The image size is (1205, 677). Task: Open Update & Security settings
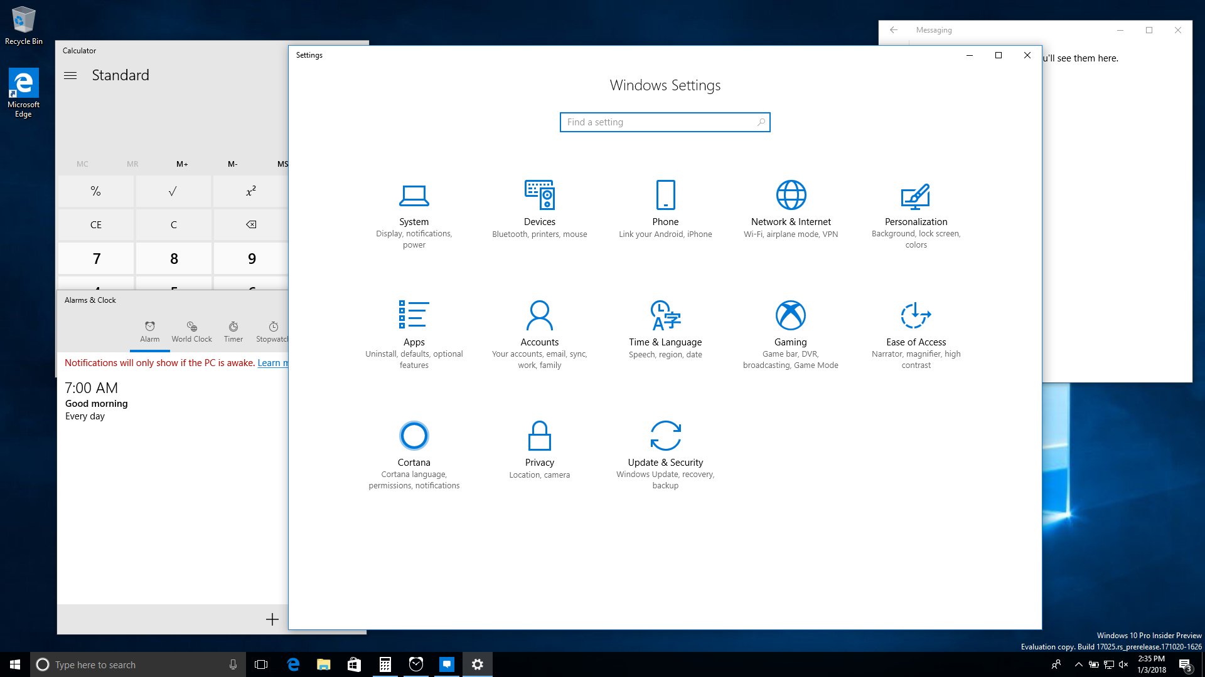[x=665, y=453]
